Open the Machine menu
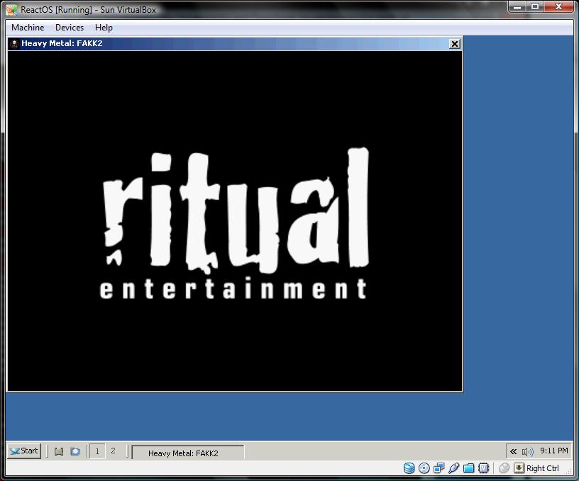The height and width of the screenshot is (481, 579). pyautogui.click(x=28, y=28)
